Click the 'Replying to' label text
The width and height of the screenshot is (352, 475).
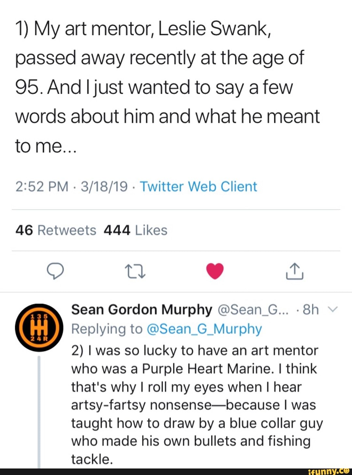[107, 329]
